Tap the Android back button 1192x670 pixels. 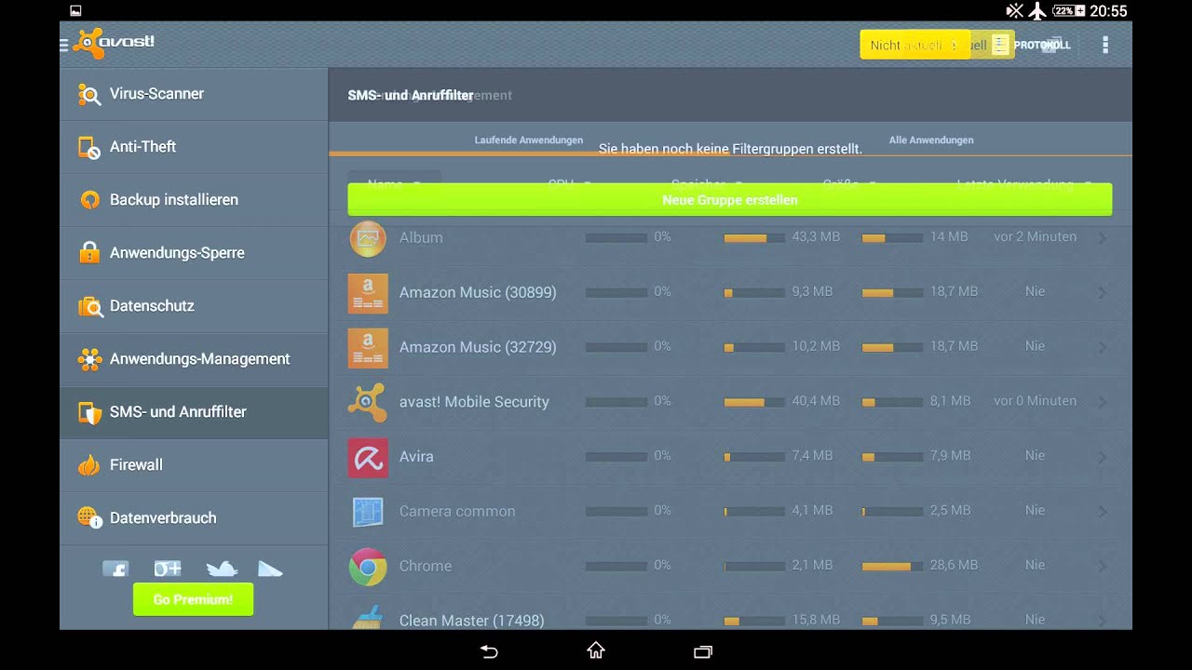click(x=489, y=651)
